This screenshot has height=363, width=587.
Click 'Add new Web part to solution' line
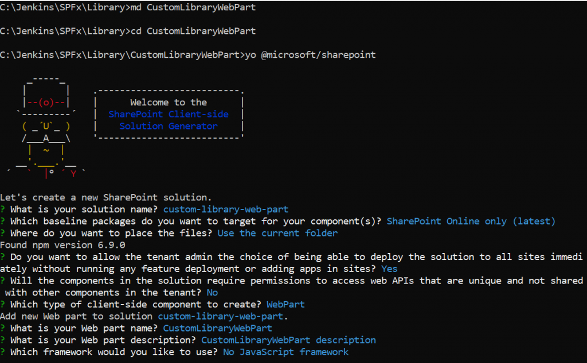point(144,317)
